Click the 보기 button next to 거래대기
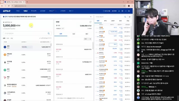Viewport: 179px width, 101px height. (63, 29)
